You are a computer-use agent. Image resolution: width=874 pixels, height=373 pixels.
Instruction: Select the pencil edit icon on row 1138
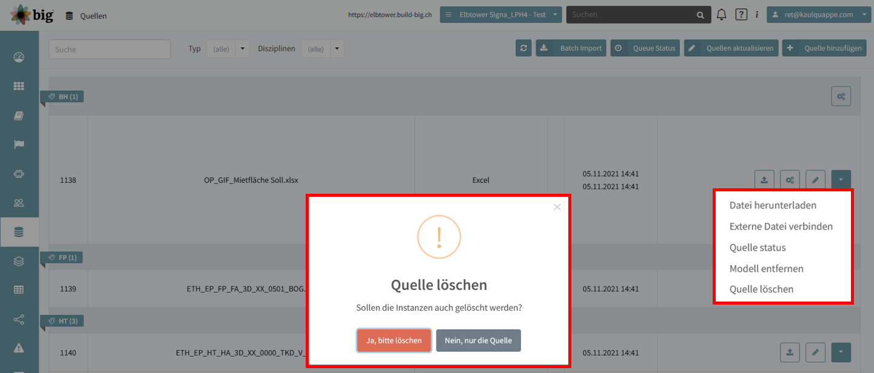[815, 179]
